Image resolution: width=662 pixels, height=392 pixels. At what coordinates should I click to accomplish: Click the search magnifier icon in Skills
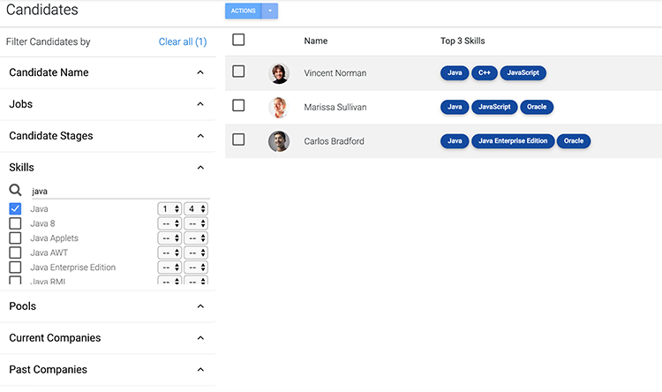tap(15, 190)
